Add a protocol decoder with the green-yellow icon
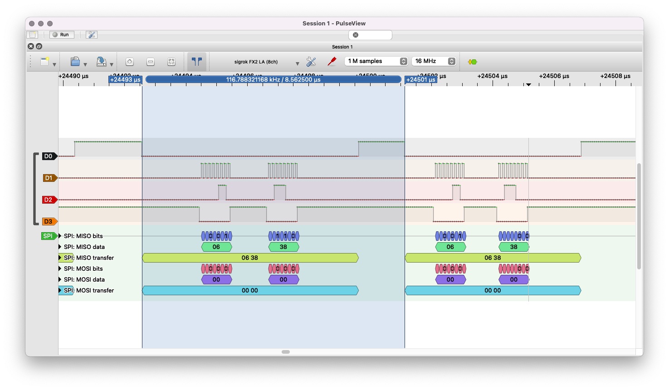The height and width of the screenshot is (390, 669). (x=473, y=62)
